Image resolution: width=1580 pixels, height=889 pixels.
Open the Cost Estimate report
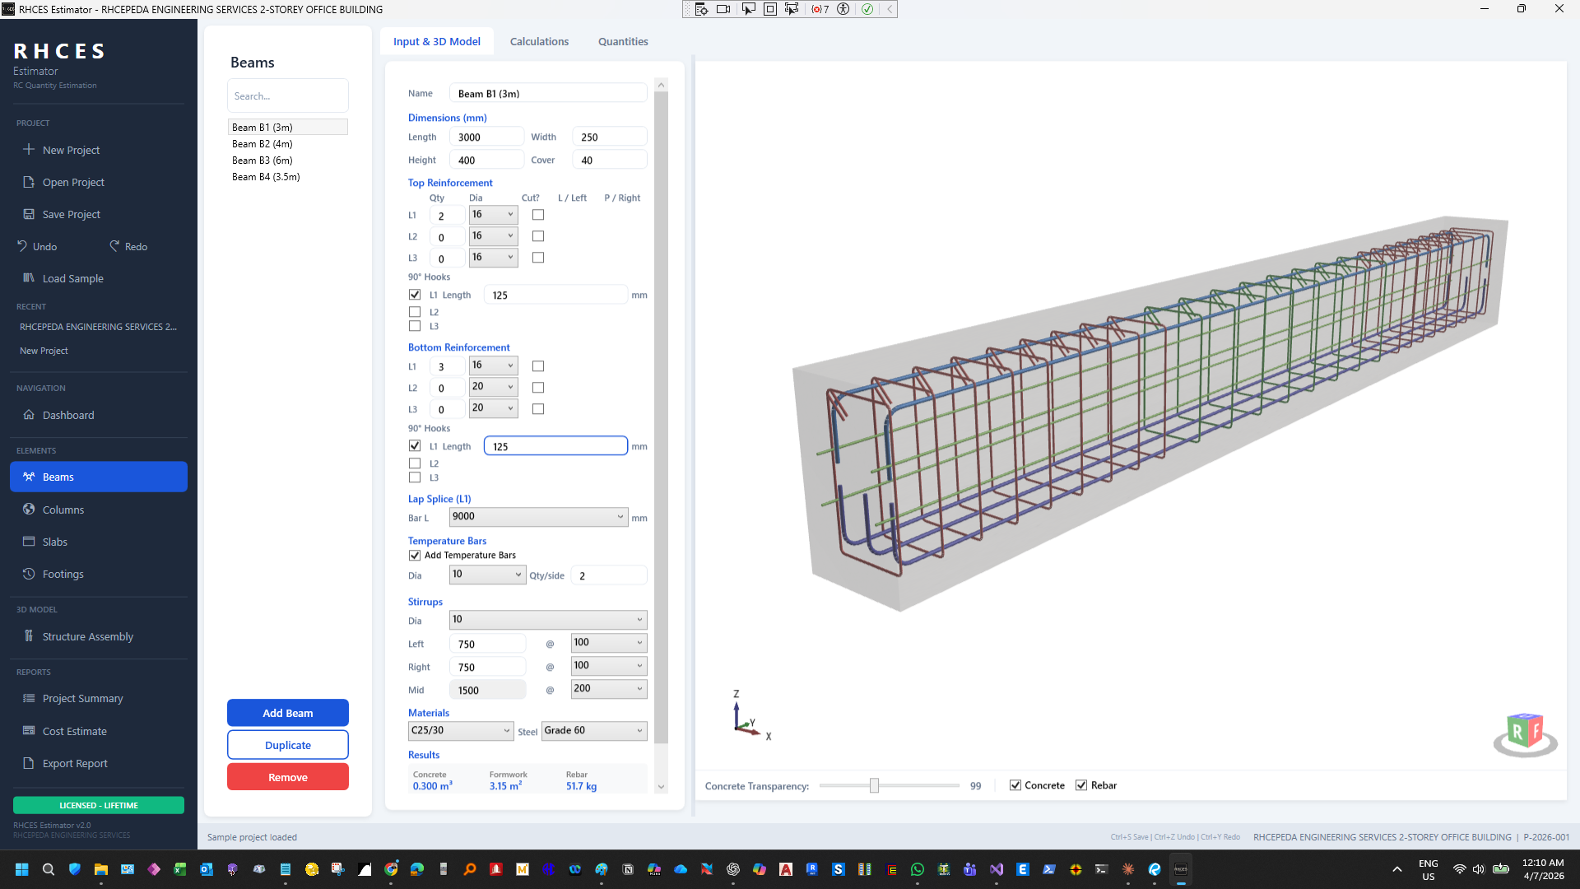pos(74,731)
